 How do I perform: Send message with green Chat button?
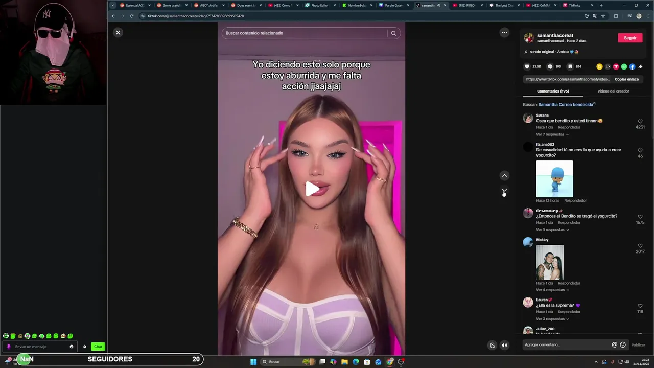[98, 347]
